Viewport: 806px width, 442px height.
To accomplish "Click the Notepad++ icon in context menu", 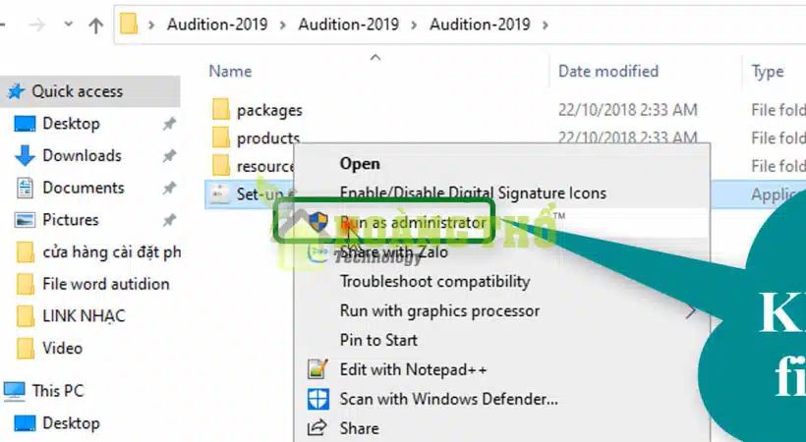I will (x=317, y=369).
